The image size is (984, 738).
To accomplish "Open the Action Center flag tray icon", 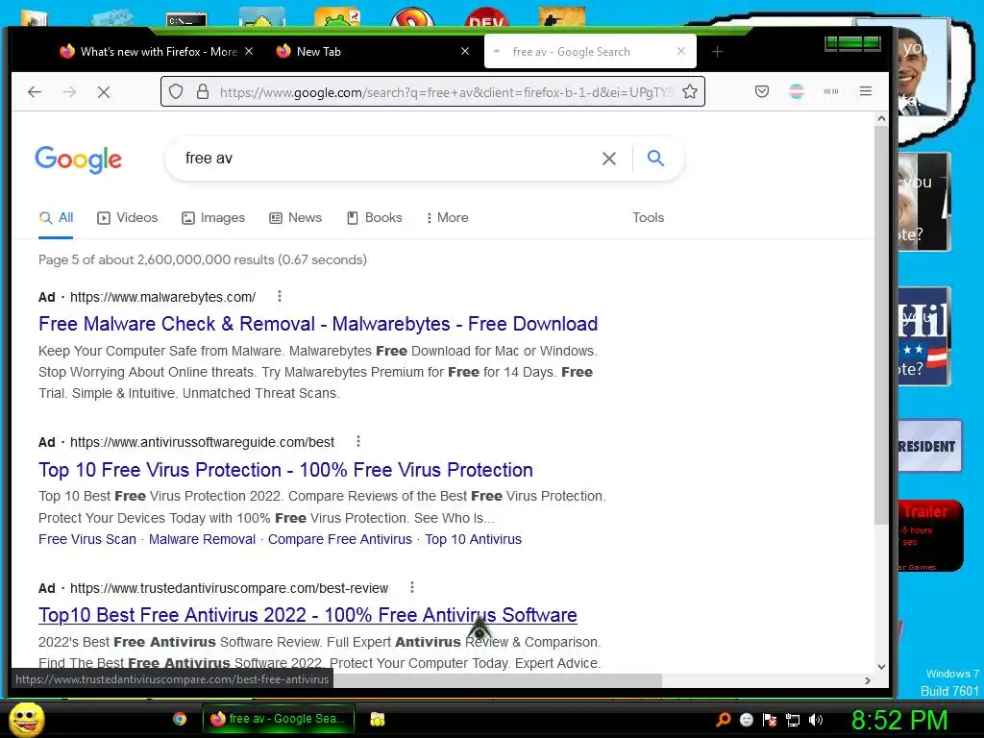I will click(x=770, y=720).
